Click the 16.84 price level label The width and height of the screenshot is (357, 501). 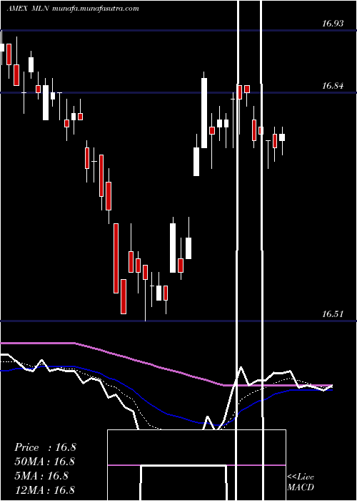coord(333,86)
